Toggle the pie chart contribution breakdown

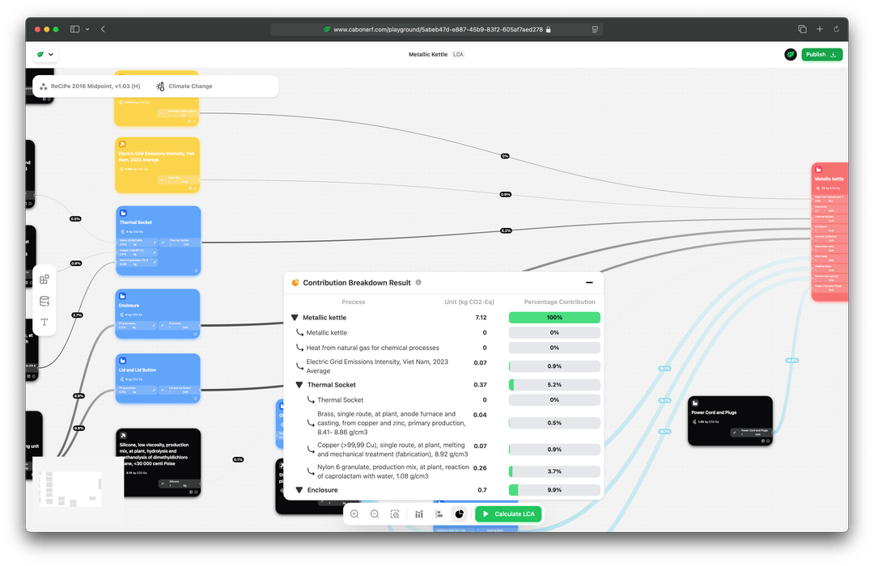tap(460, 513)
